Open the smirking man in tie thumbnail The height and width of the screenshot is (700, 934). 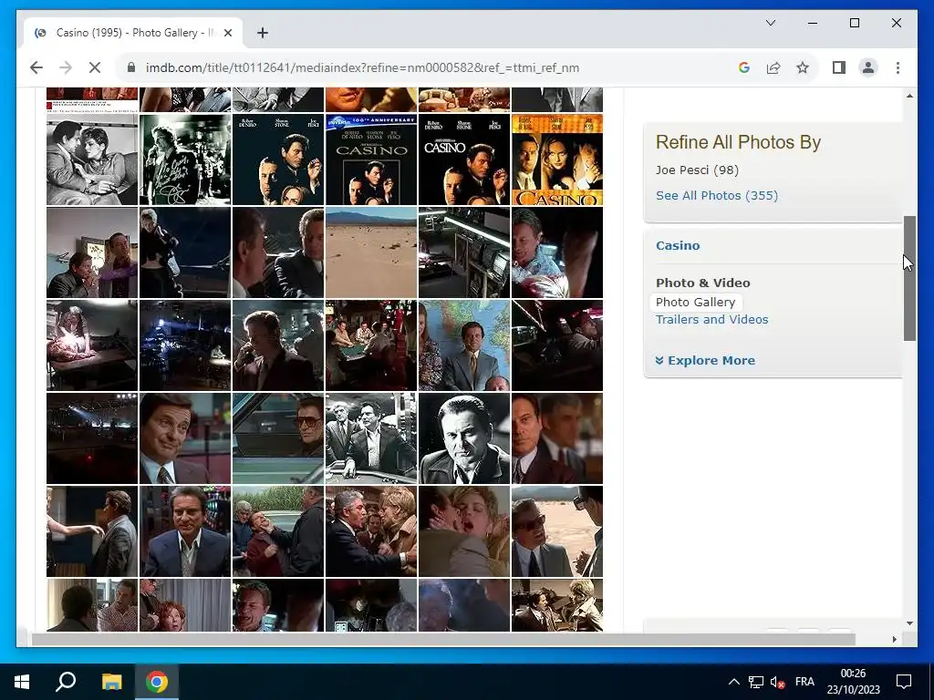point(184,438)
